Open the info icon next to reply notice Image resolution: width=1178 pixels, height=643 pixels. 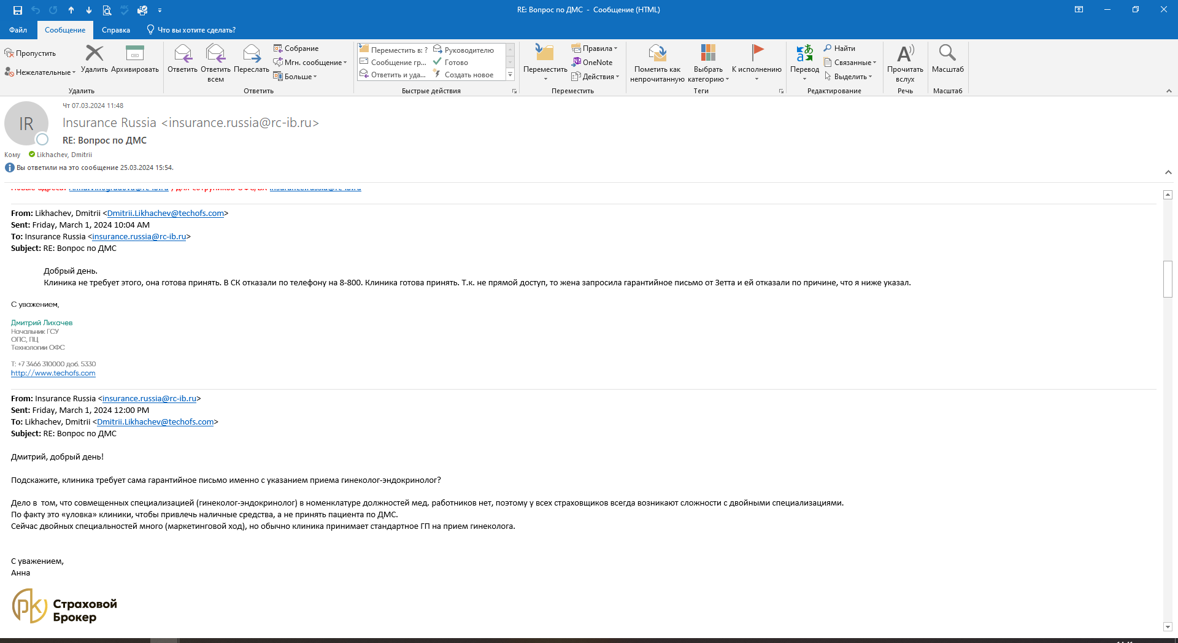coord(10,167)
